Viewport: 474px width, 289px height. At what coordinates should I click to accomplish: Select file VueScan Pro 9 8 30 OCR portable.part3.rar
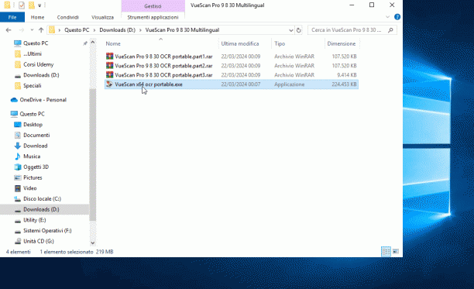(x=163, y=74)
